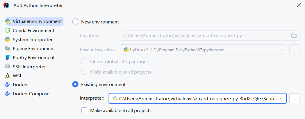Switch to Pipenv Environment
Screen dimensions: 305x119
point(34,48)
